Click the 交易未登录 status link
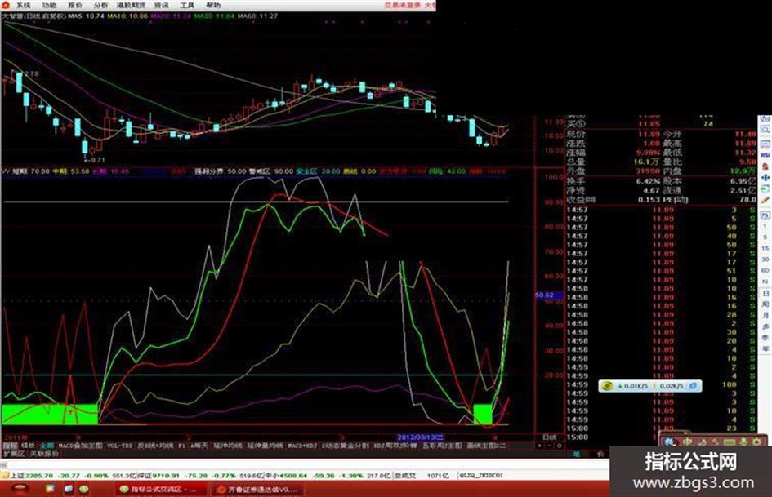772x497 pixels. point(404,6)
